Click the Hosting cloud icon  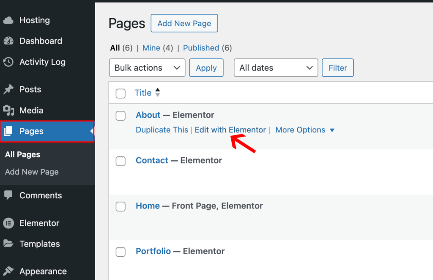(8, 20)
